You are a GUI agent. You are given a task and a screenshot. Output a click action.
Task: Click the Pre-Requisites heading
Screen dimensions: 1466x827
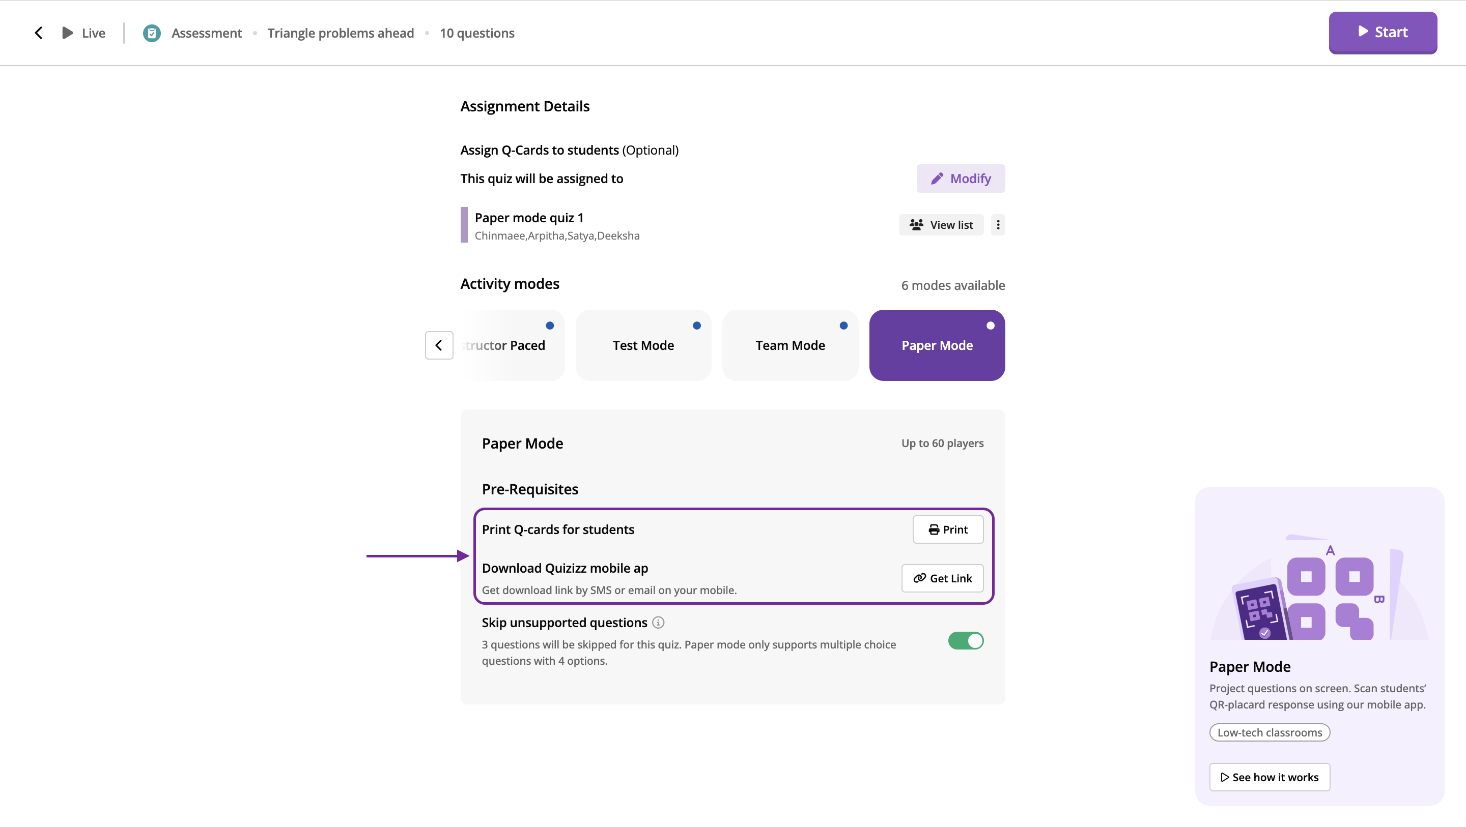pos(530,489)
